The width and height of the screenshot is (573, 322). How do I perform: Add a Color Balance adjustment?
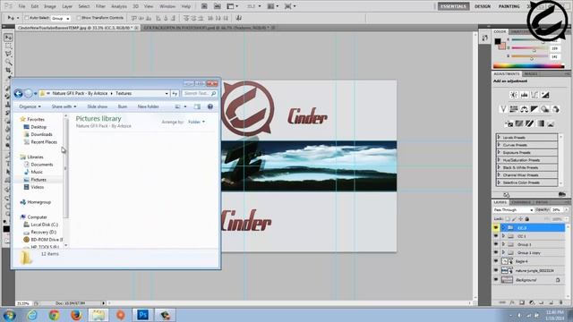click(x=524, y=109)
